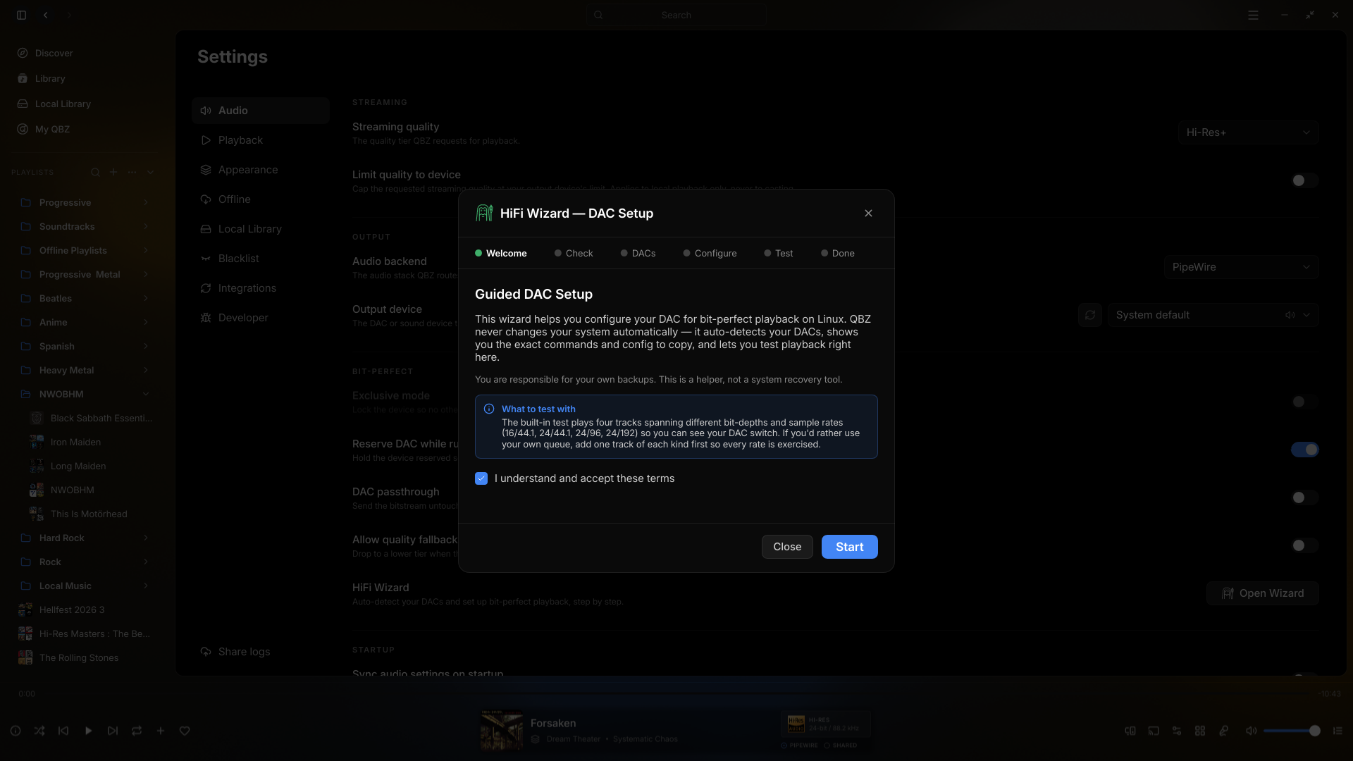This screenshot has height=761, width=1353.
Task: Toggle the left sidebar panel
Action: coord(22,15)
